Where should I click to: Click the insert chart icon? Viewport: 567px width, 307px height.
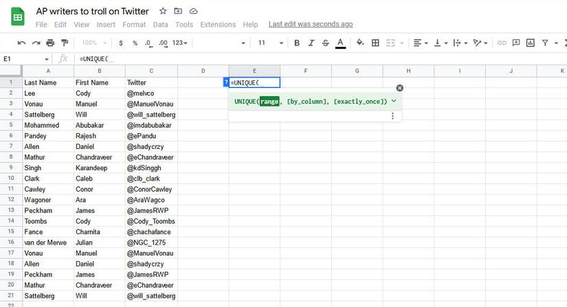tap(531, 43)
